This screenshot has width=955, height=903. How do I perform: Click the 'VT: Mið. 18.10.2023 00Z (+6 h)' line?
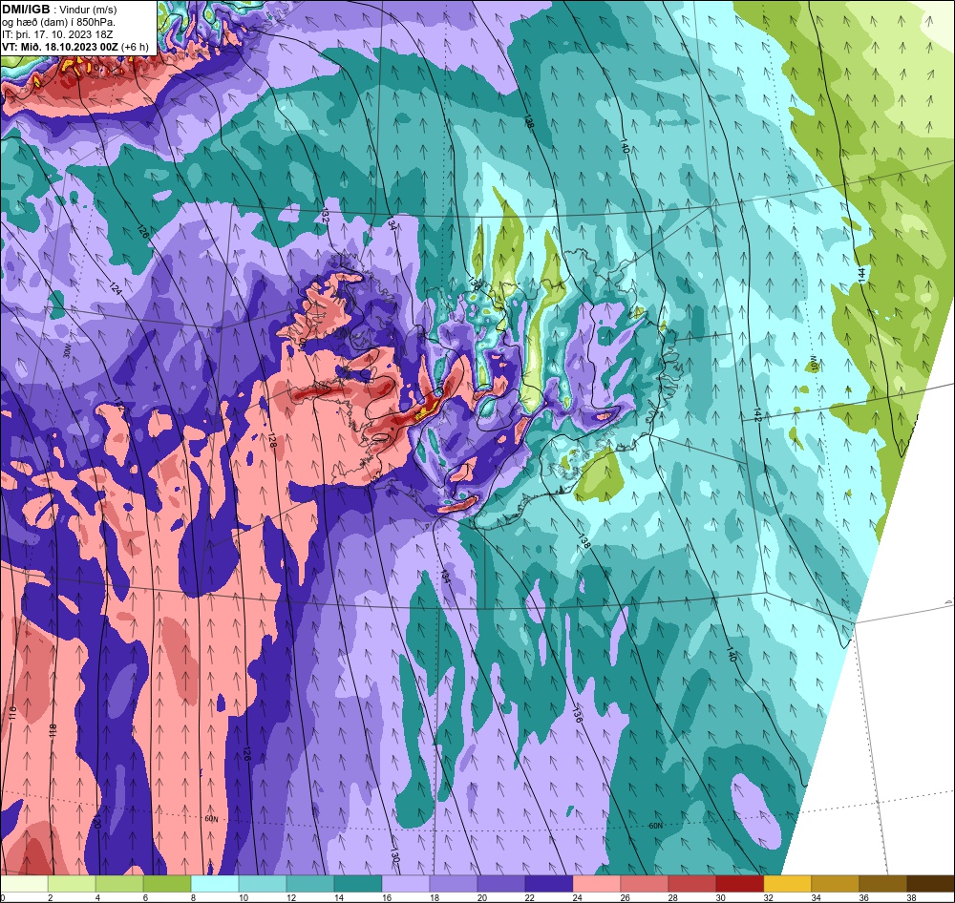tap(74, 47)
